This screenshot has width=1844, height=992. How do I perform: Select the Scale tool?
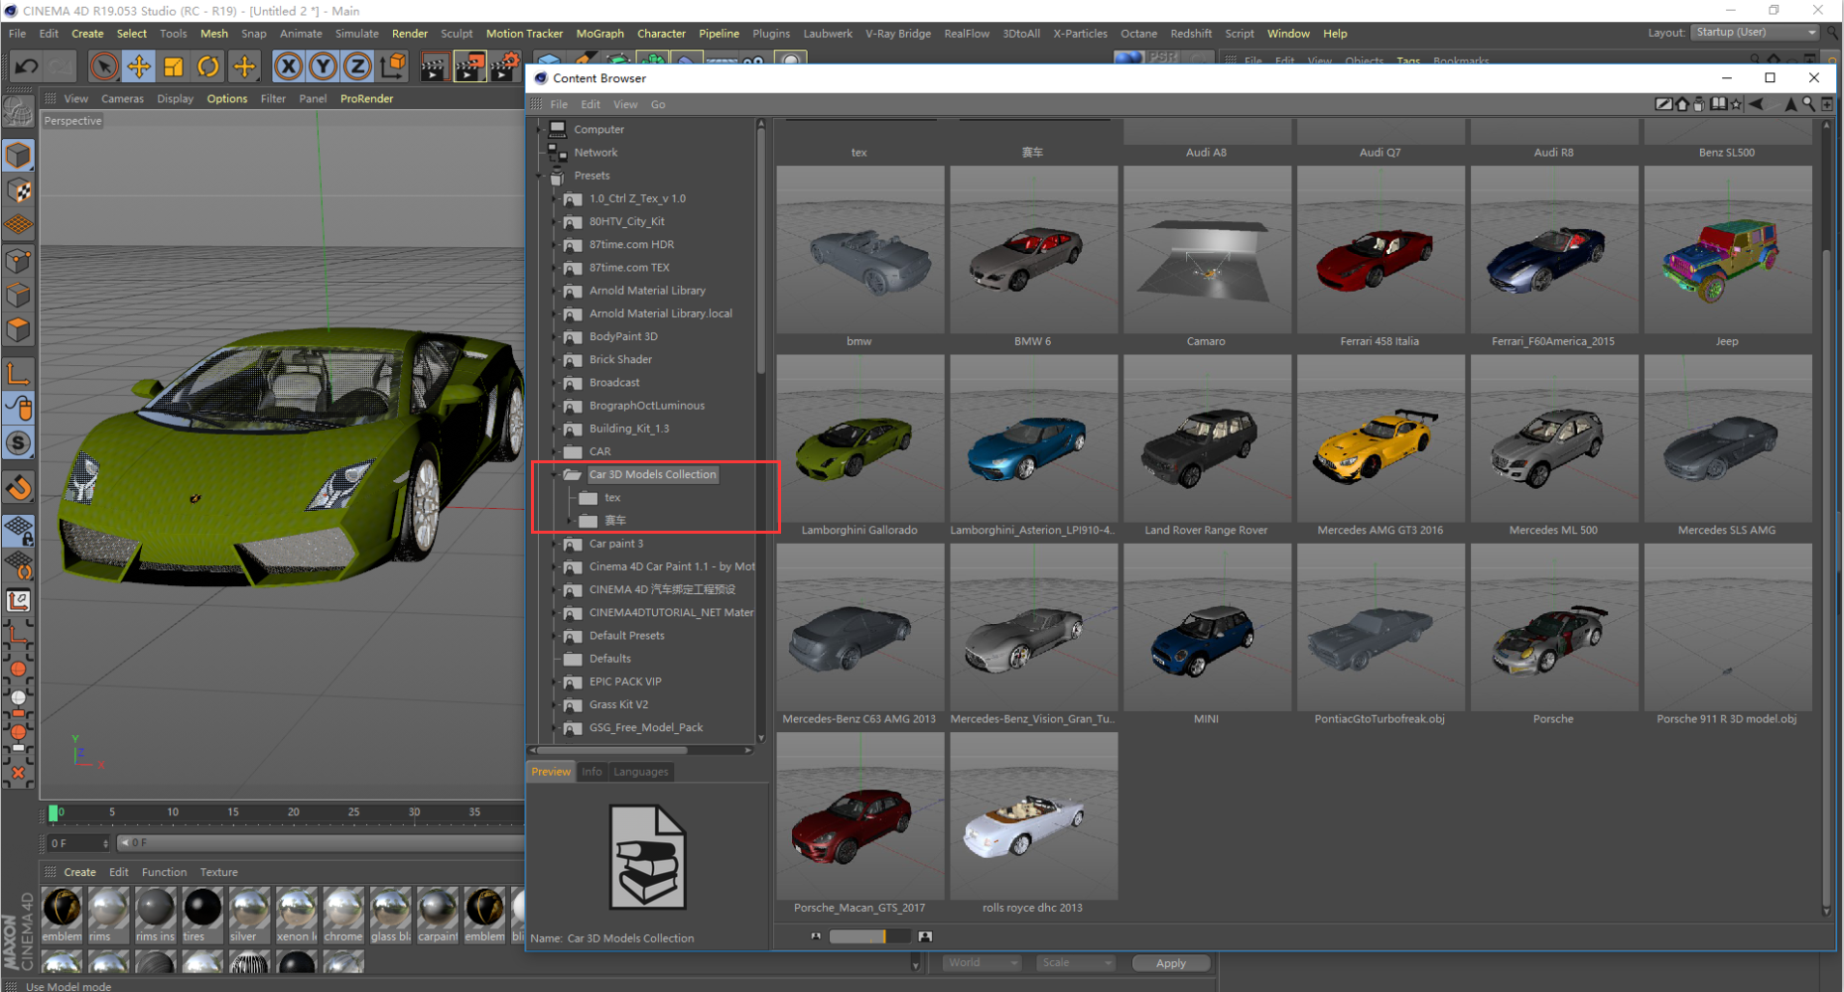(x=174, y=66)
